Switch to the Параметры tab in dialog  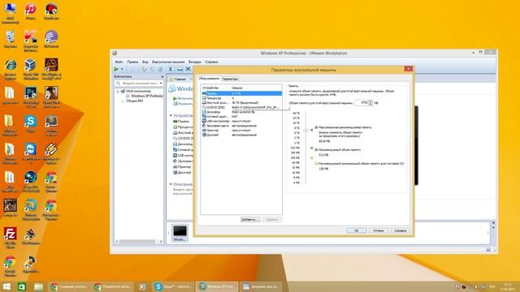pyautogui.click(x=230, y=79)
